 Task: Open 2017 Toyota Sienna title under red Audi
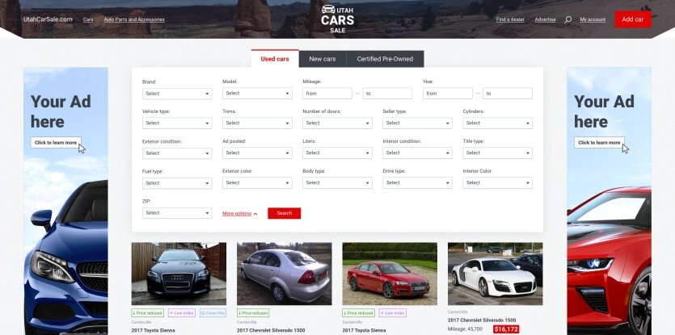(365, 331)
